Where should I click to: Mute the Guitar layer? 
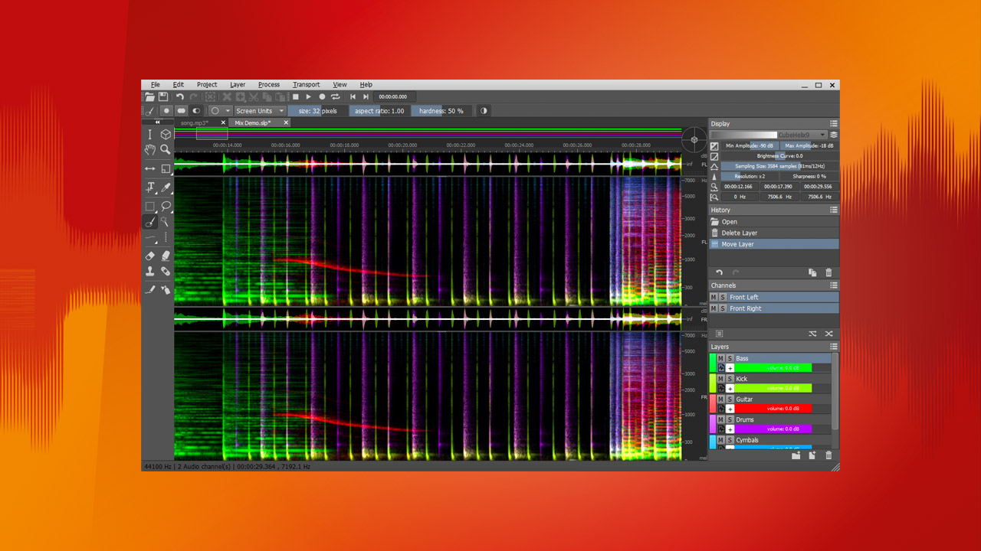tap(720, 399)
